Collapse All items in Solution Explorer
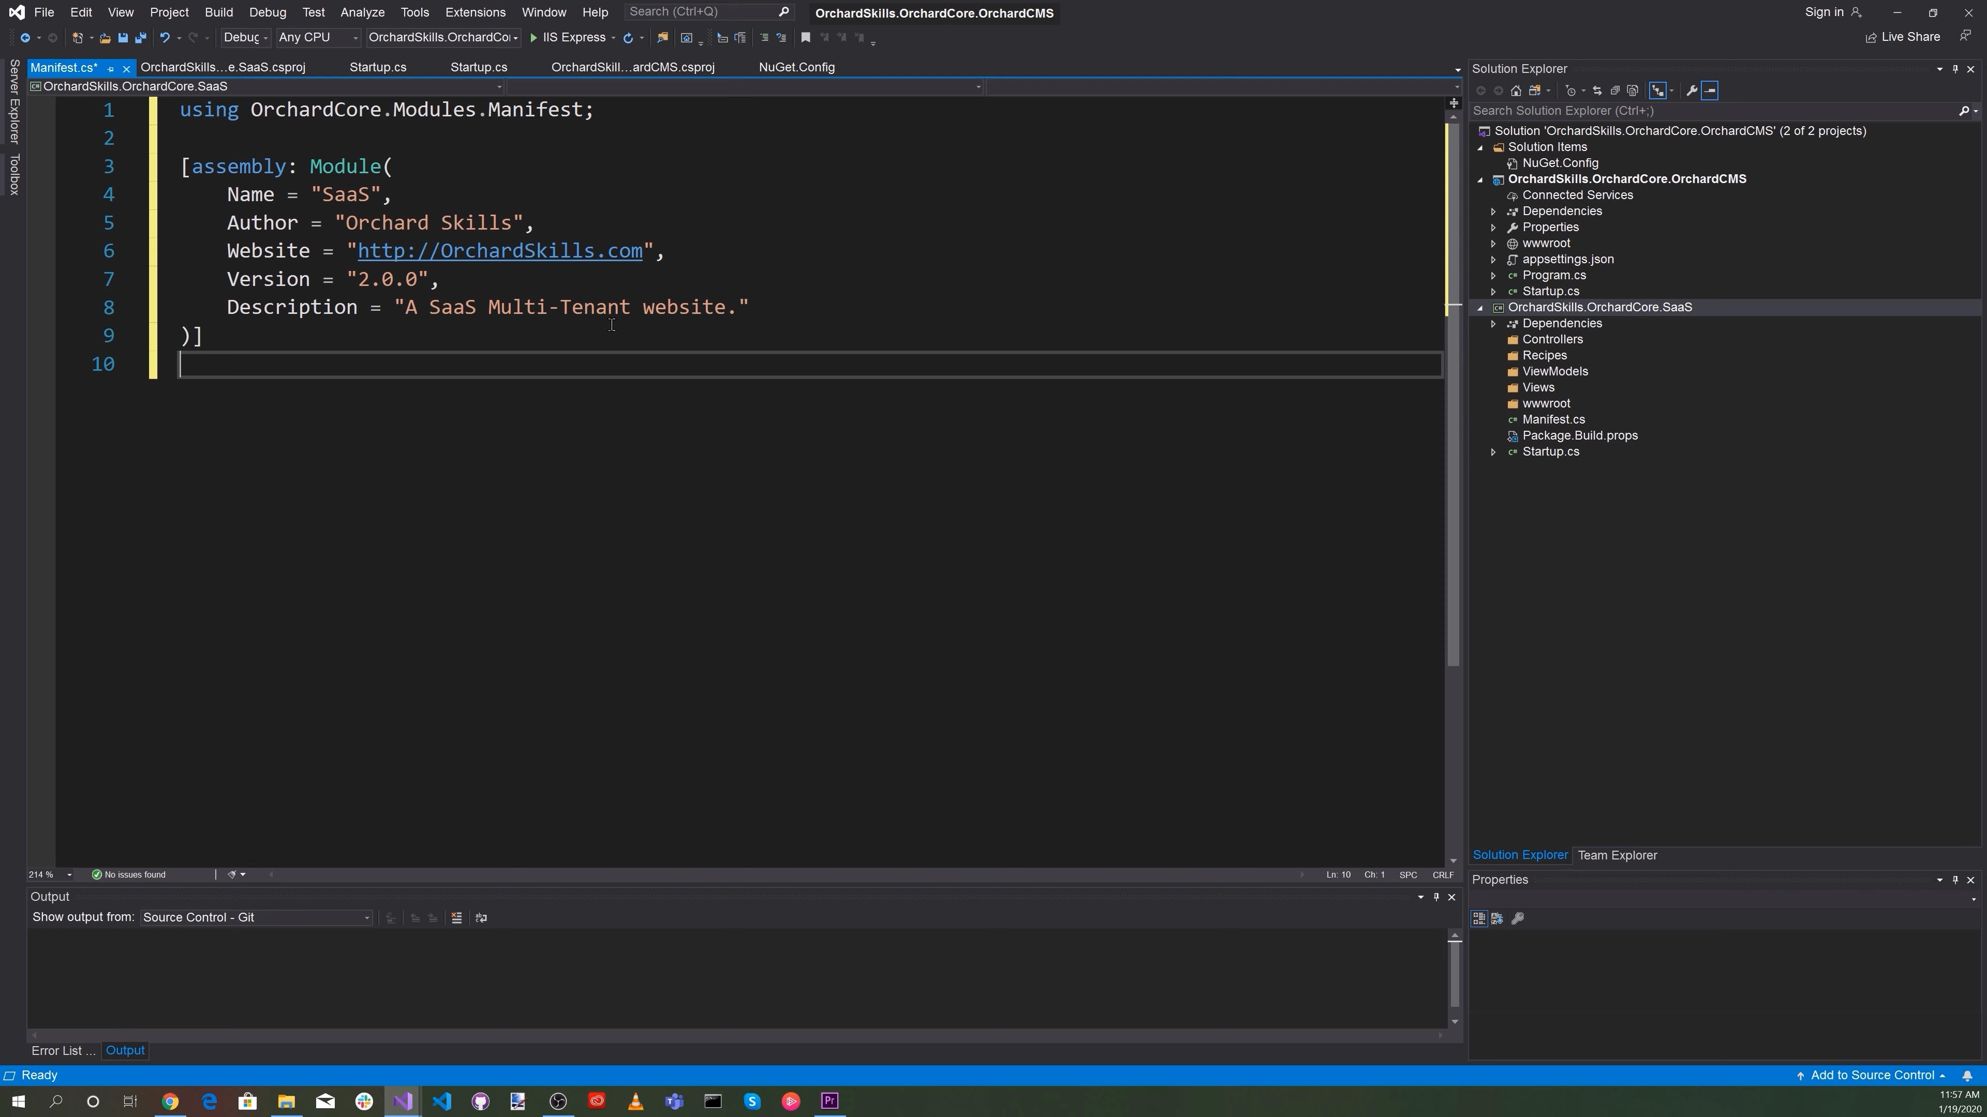 [1615, 91]
